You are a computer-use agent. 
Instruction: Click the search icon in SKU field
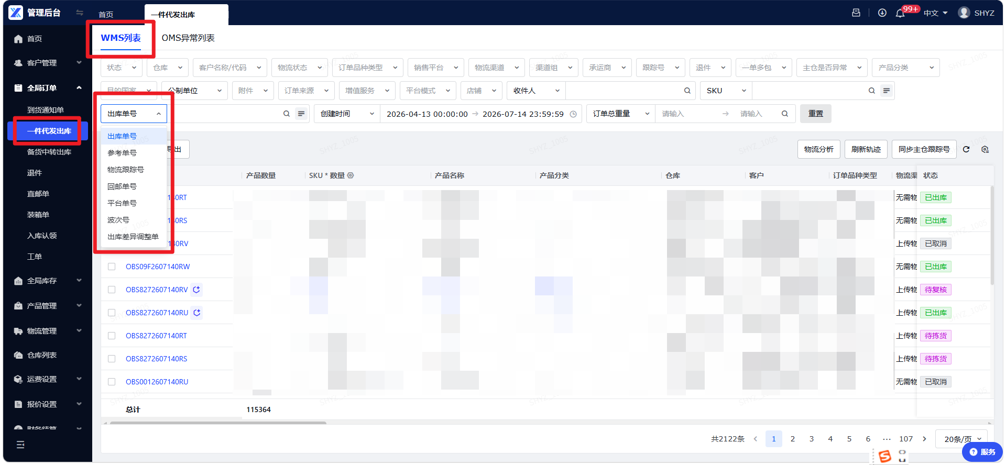[x=871, y=91]
